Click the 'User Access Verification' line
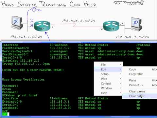 pyautogui.click(x=23, y=80)
